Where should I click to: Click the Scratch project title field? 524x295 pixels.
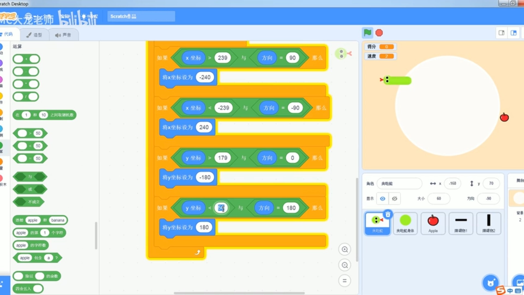point(141,16)
